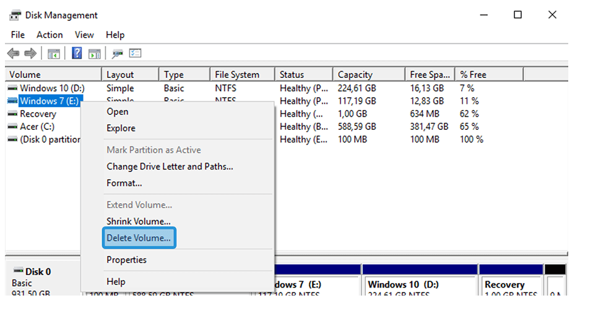
Task: Open the File menu
Action: pos(18,35)
